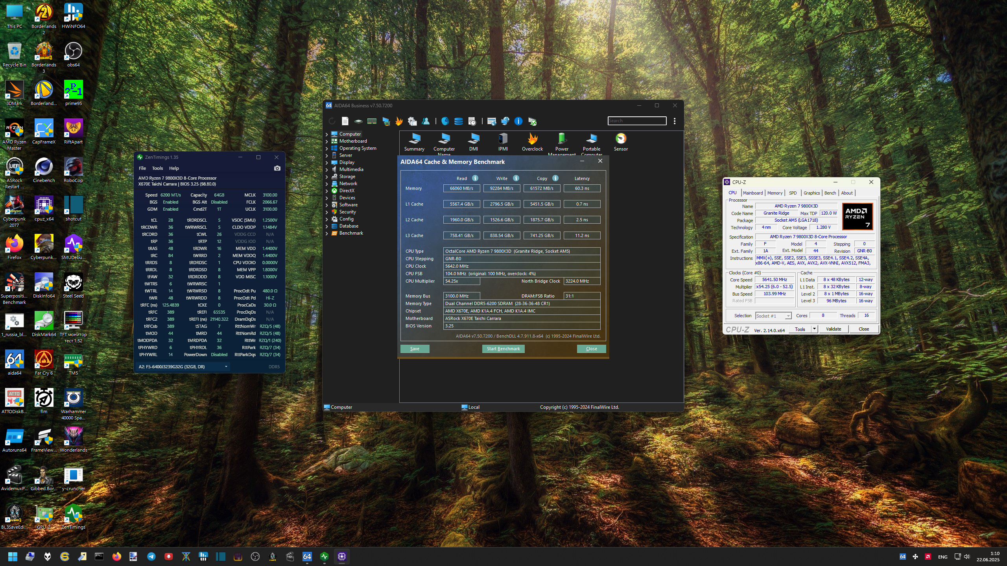Click the Firefox icon on the taskbar
1007x566 pixels.
coord(116,557)
